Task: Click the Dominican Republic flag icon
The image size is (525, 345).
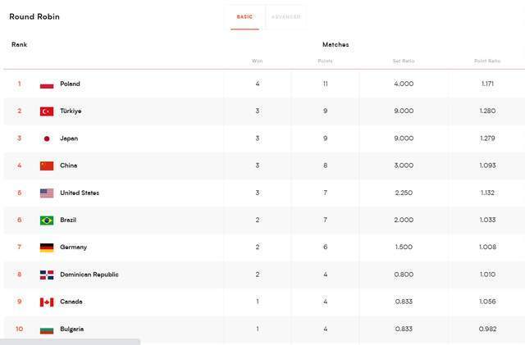Action: (x=47, y=275)
